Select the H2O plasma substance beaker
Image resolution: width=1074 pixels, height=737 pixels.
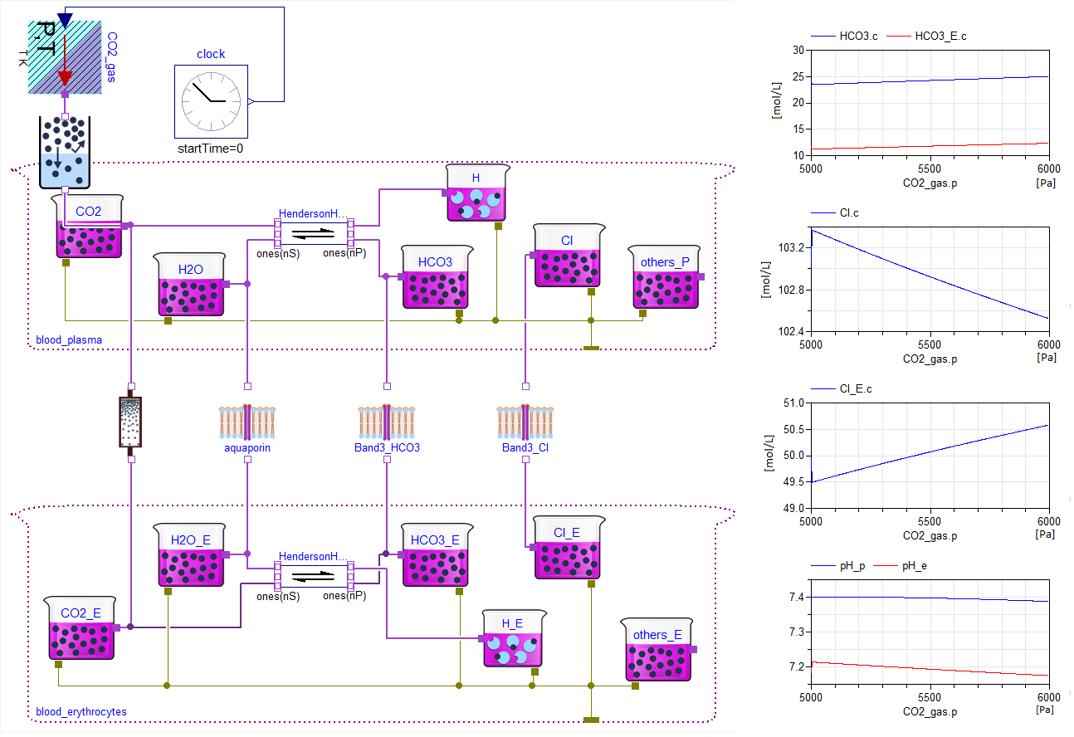[191, 285]
